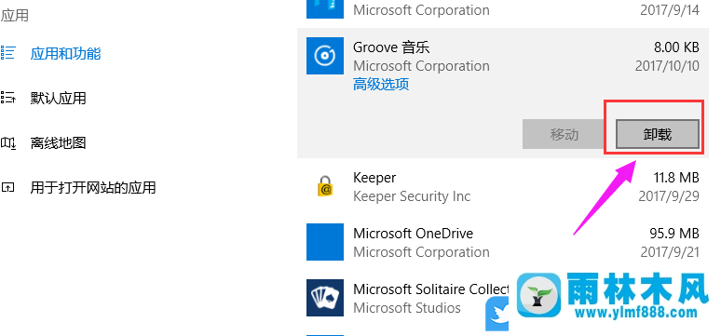Viewport: 721px width, 336px height.
Task: Open the 离线地图 settings page
Action: pos(58,143)
